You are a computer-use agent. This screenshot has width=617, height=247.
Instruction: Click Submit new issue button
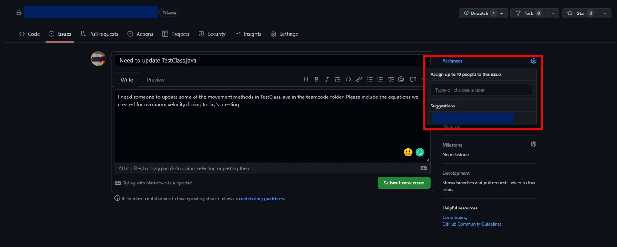coord(404,183)
